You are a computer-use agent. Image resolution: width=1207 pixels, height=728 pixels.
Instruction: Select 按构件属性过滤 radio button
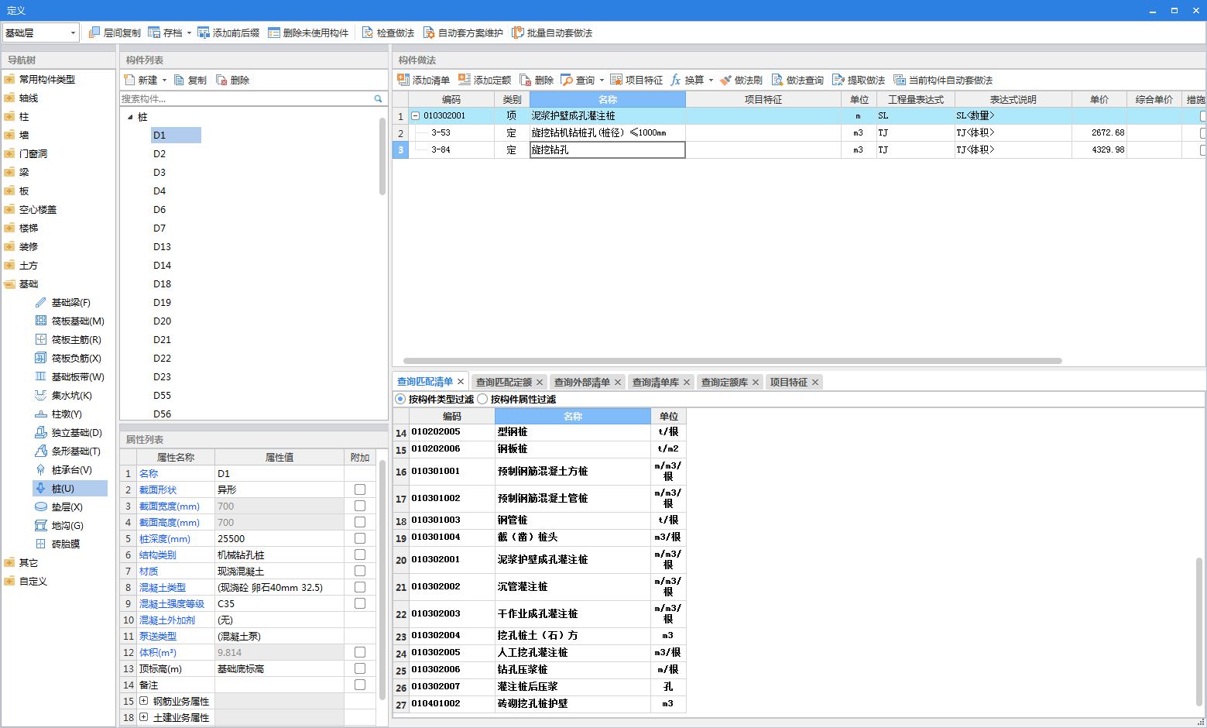click(x=482, y=399)
